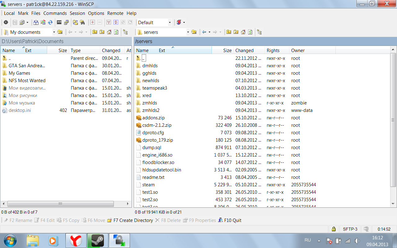Open the queue icon dropdown arrow

tap(27, 22)
